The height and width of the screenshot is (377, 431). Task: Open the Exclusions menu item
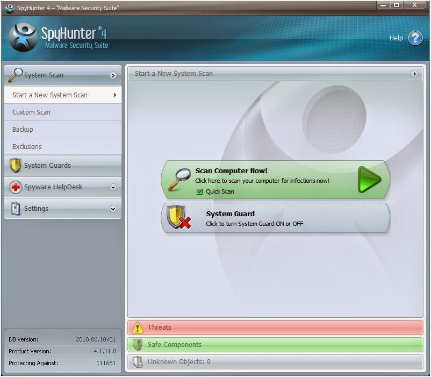[63, 147]
